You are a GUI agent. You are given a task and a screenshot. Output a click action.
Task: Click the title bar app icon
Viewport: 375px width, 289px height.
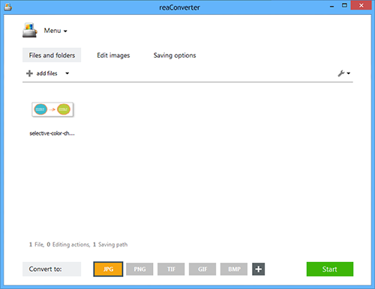[8, 7]
